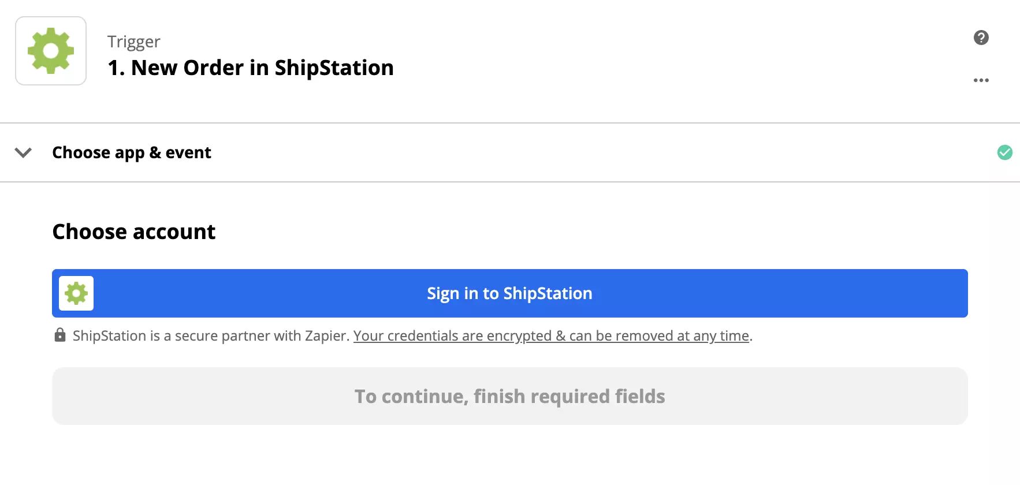This screenshot has height=485, width=1020.
Task: Click the gear logo in the white rounded card
Action: click(x=50, y=51)
